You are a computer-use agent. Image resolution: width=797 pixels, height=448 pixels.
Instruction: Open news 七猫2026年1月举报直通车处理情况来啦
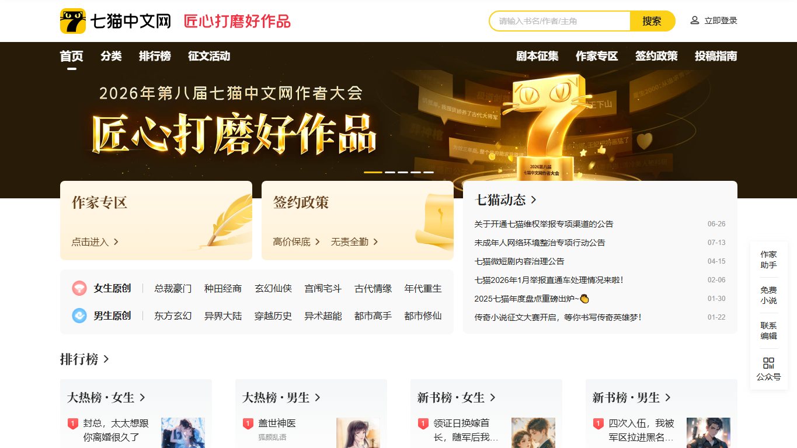(x=549, y=280)
